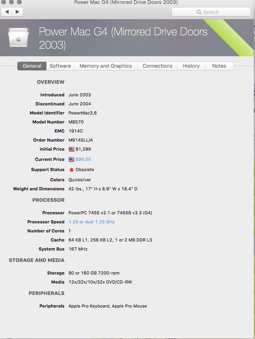The width and height of the screenshot is (255, 339).
Task: Open the $90.25 current price link
Action: [83, 159]
